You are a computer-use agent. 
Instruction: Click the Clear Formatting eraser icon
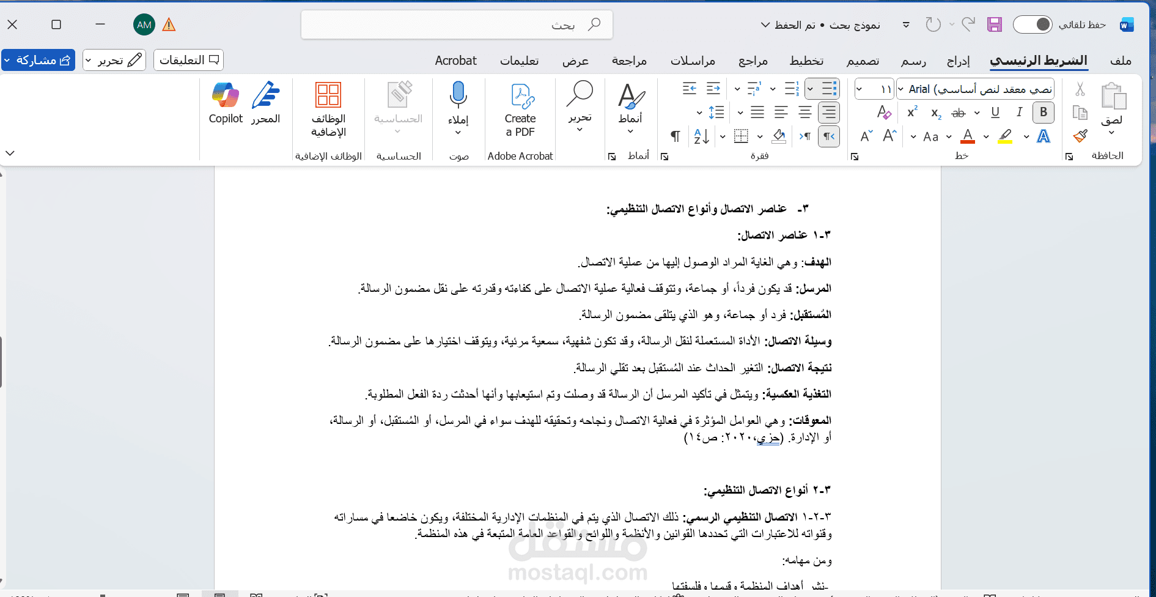pyautogui.click(x=884, y=113)
